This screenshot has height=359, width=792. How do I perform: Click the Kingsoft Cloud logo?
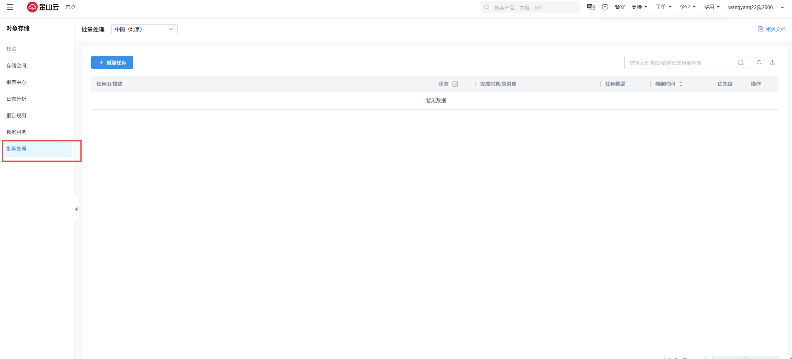(43, 7)
